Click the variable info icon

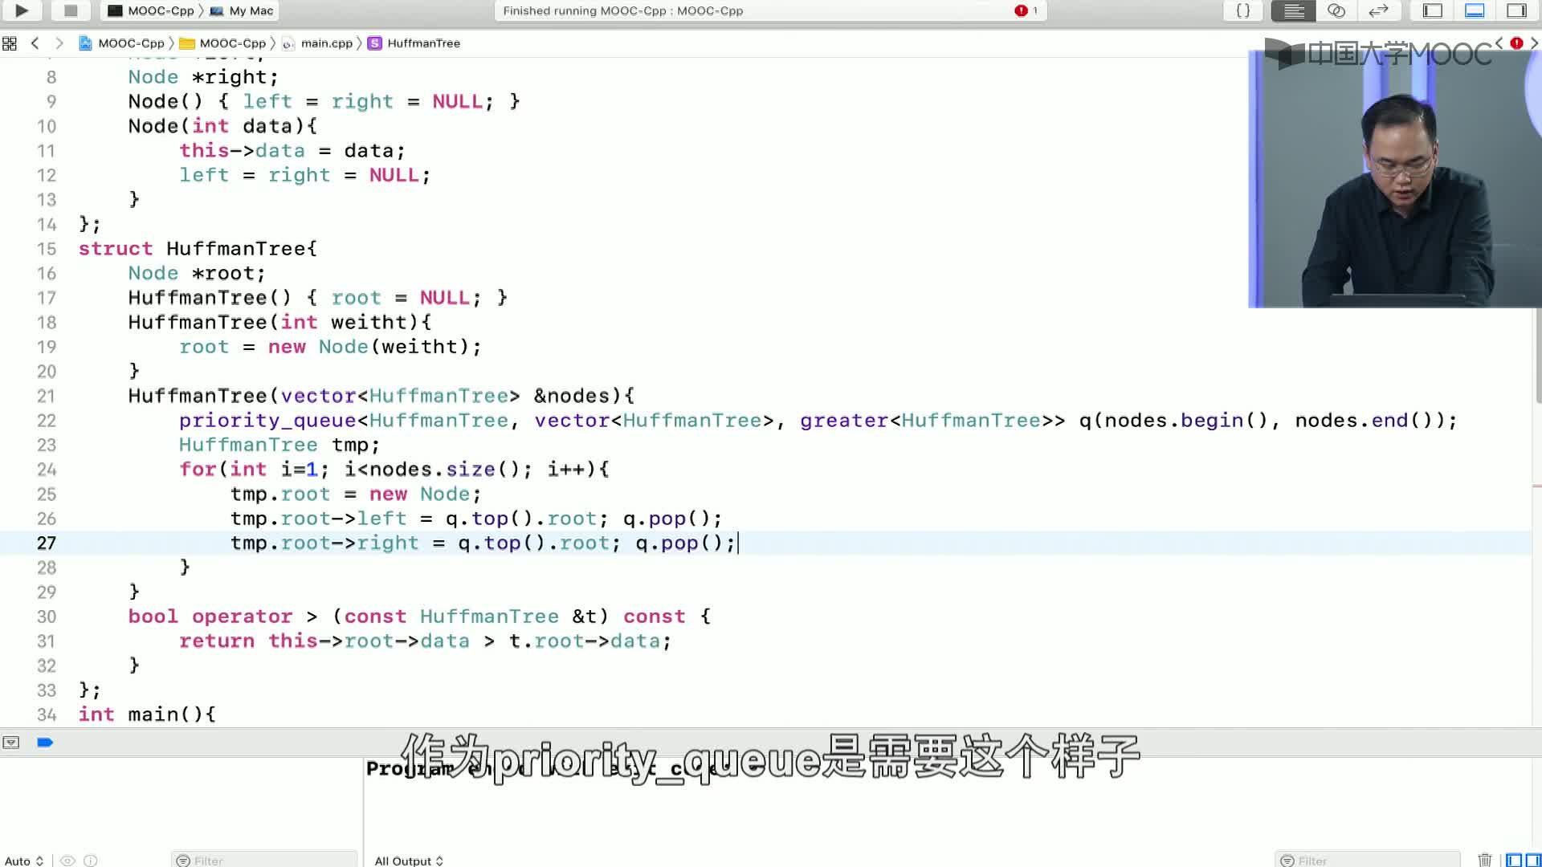91,861
